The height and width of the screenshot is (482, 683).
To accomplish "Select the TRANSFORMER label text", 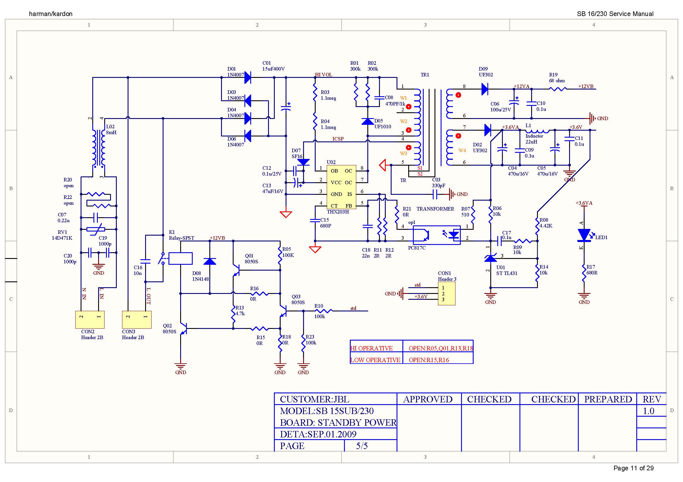I will (435, 209).
